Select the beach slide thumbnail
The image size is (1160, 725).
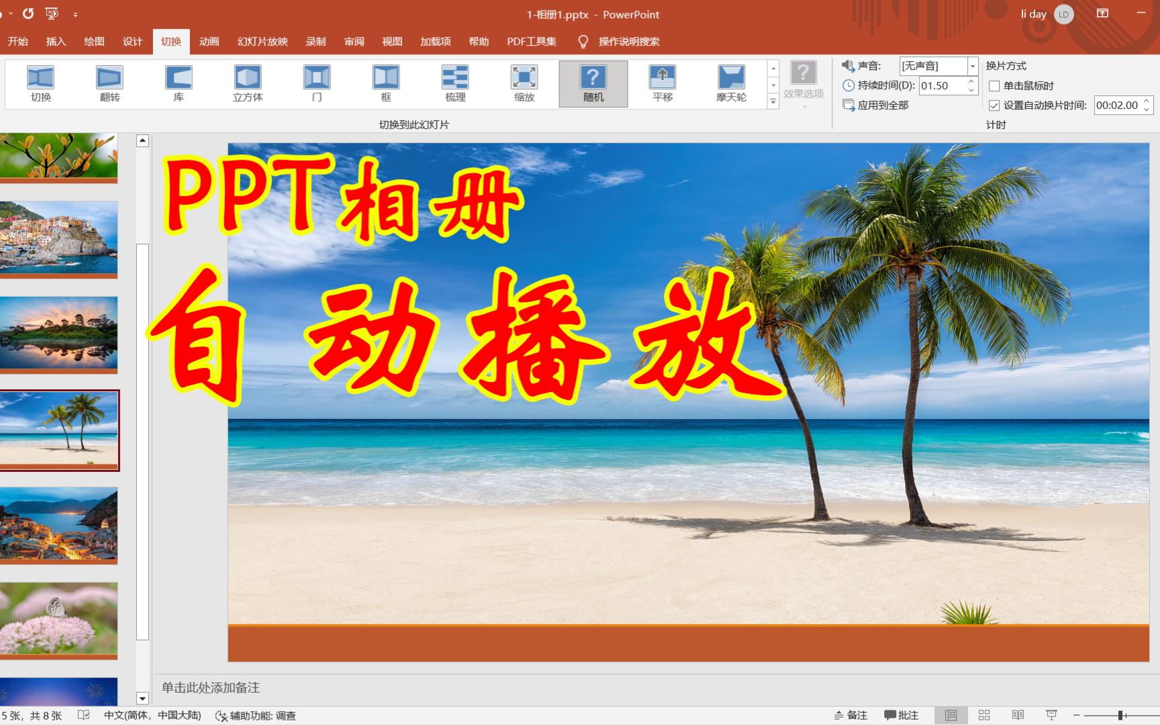click(60, 430)
